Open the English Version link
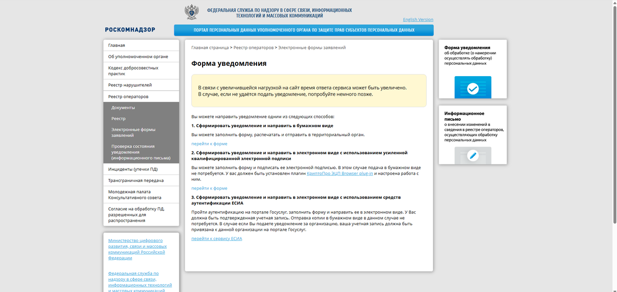617x292 pixels. click(418, 20)
